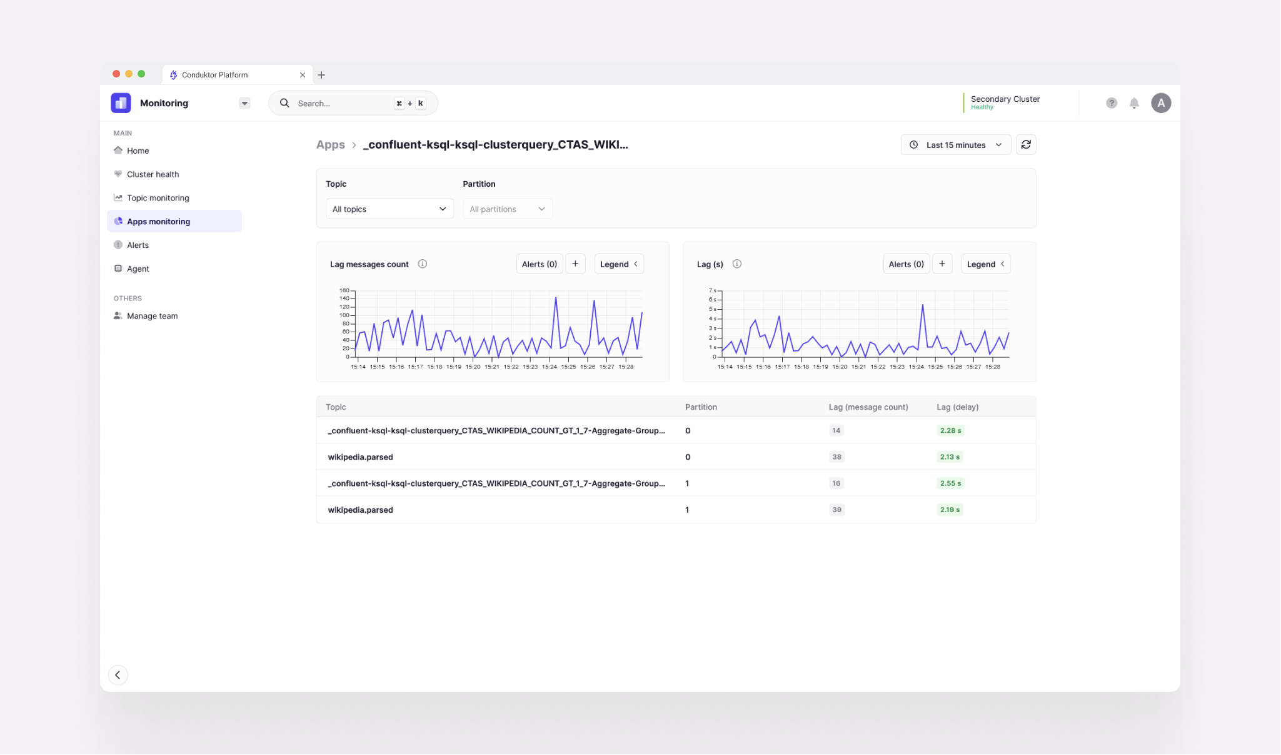
Task: Expand Legend on Lag messages count chart
Action: (x=619, y=264)
